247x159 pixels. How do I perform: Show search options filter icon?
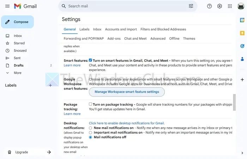pyautogui.click(x=191, y=6)
